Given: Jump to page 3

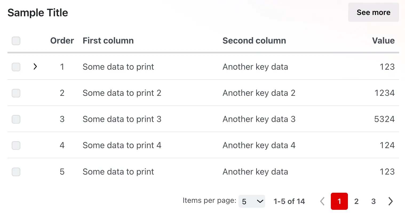Looking at the screenshot, I should (x=374, y=201).
